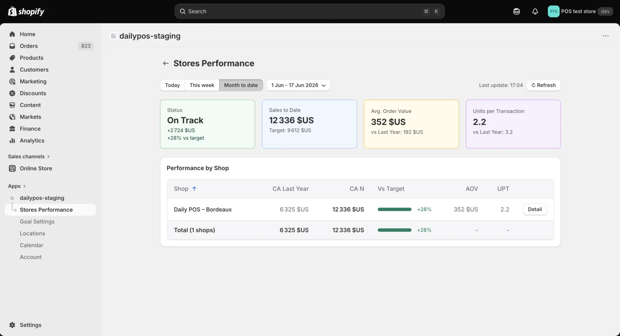Select the Today period tab

(x=172, y=85)
